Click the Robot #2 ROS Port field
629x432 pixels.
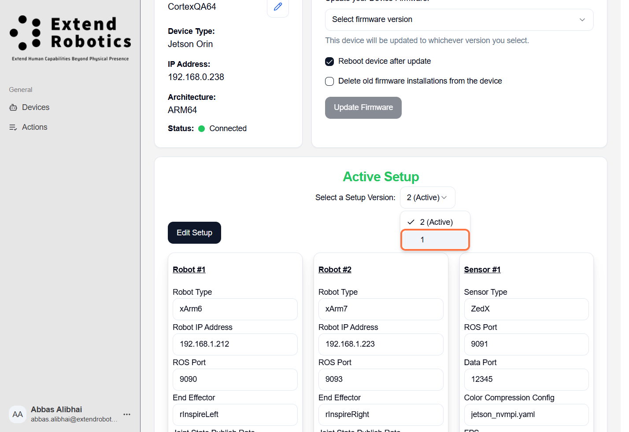coord(381,379)
